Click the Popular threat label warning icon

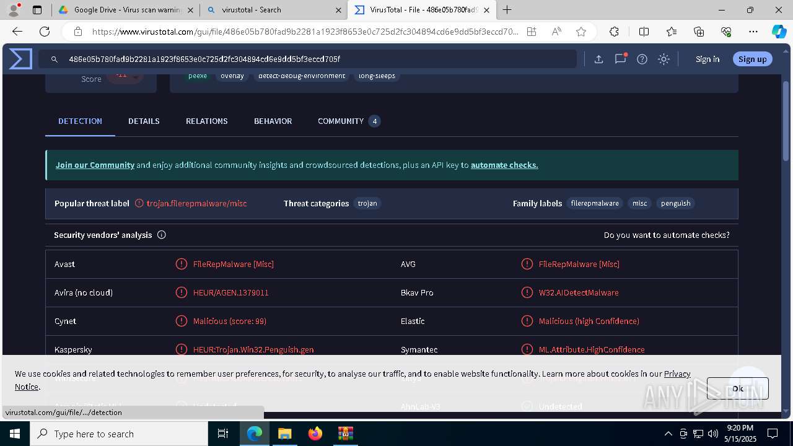point(139,203)
